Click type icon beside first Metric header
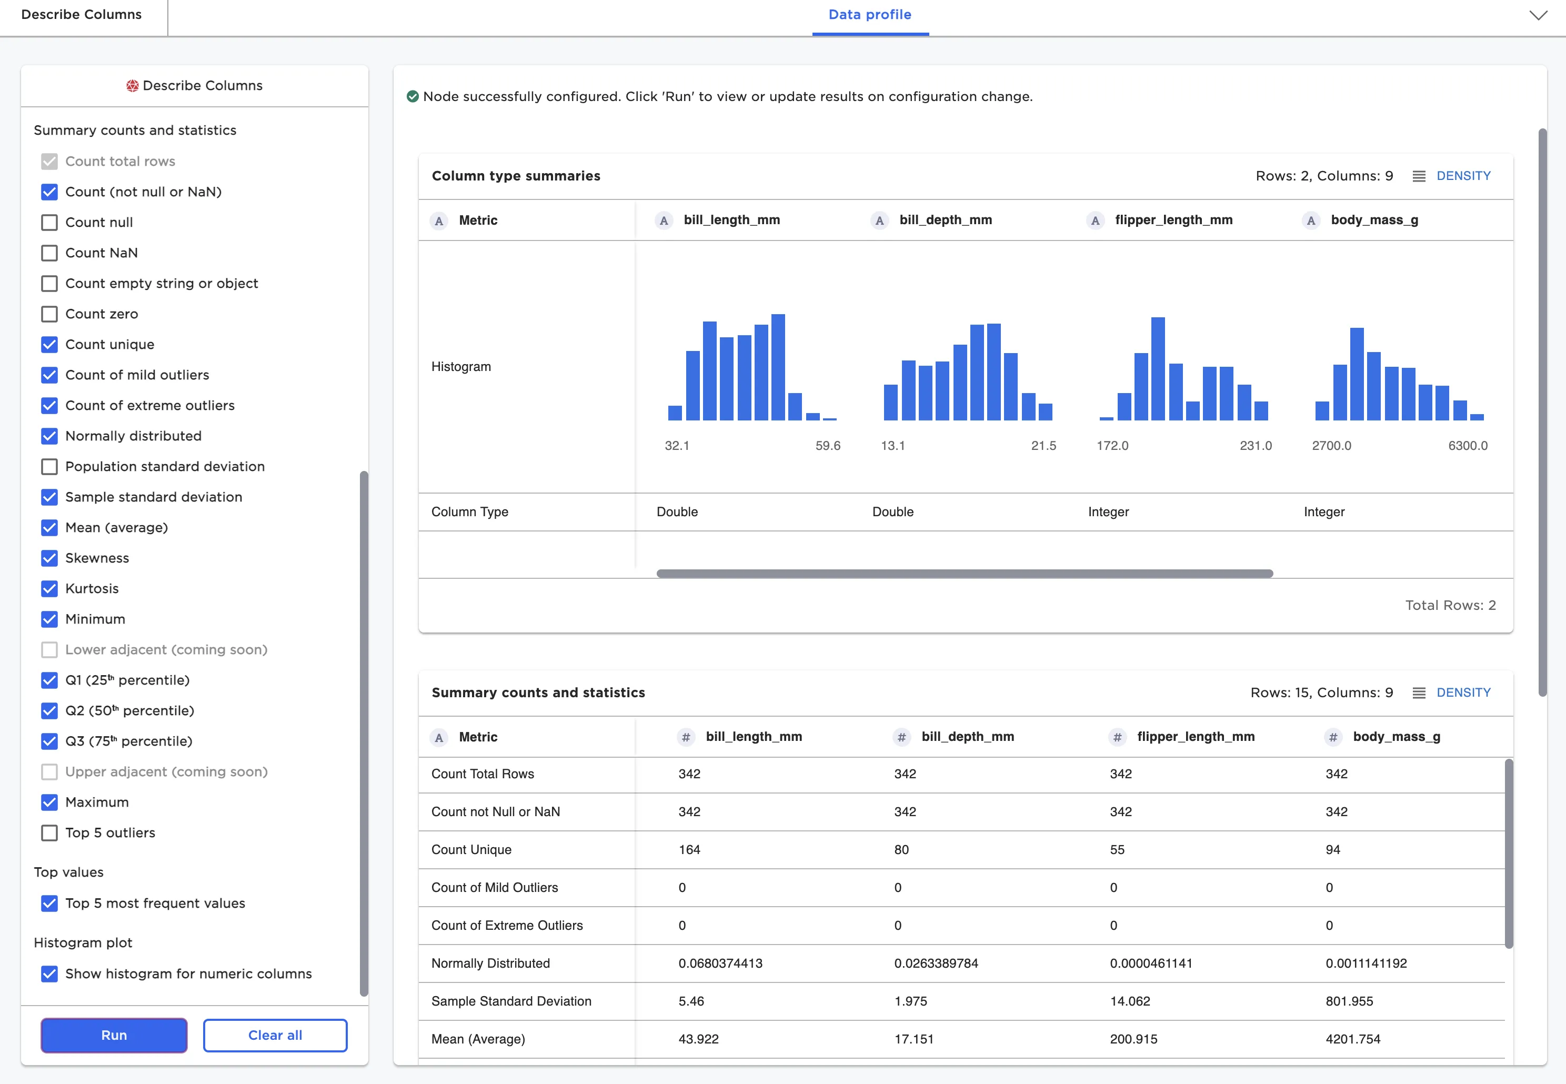This screenshot has height=1084, width=1566. (439, 220)
